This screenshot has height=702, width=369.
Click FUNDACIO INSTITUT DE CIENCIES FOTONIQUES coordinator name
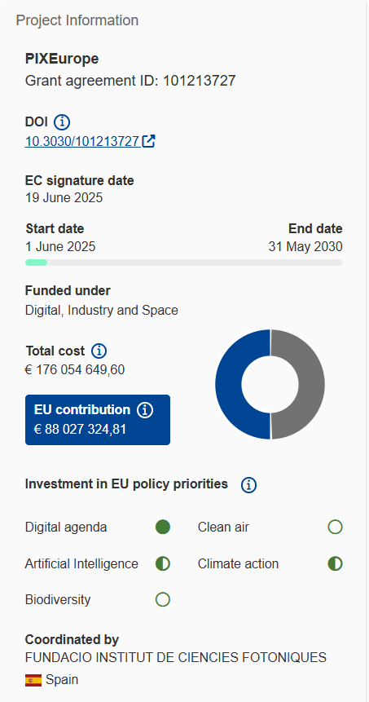[x=176, y=657]
